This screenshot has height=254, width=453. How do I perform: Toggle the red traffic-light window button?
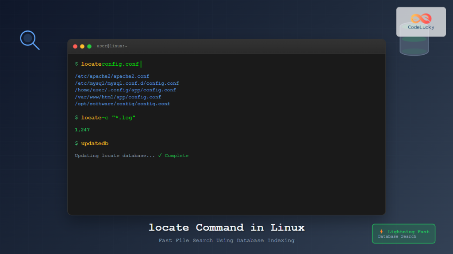click(x=75, y=45)
